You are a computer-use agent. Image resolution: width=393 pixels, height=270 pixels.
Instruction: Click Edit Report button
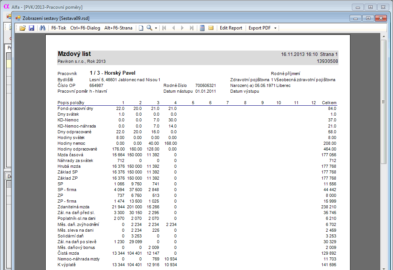point(231,28)
